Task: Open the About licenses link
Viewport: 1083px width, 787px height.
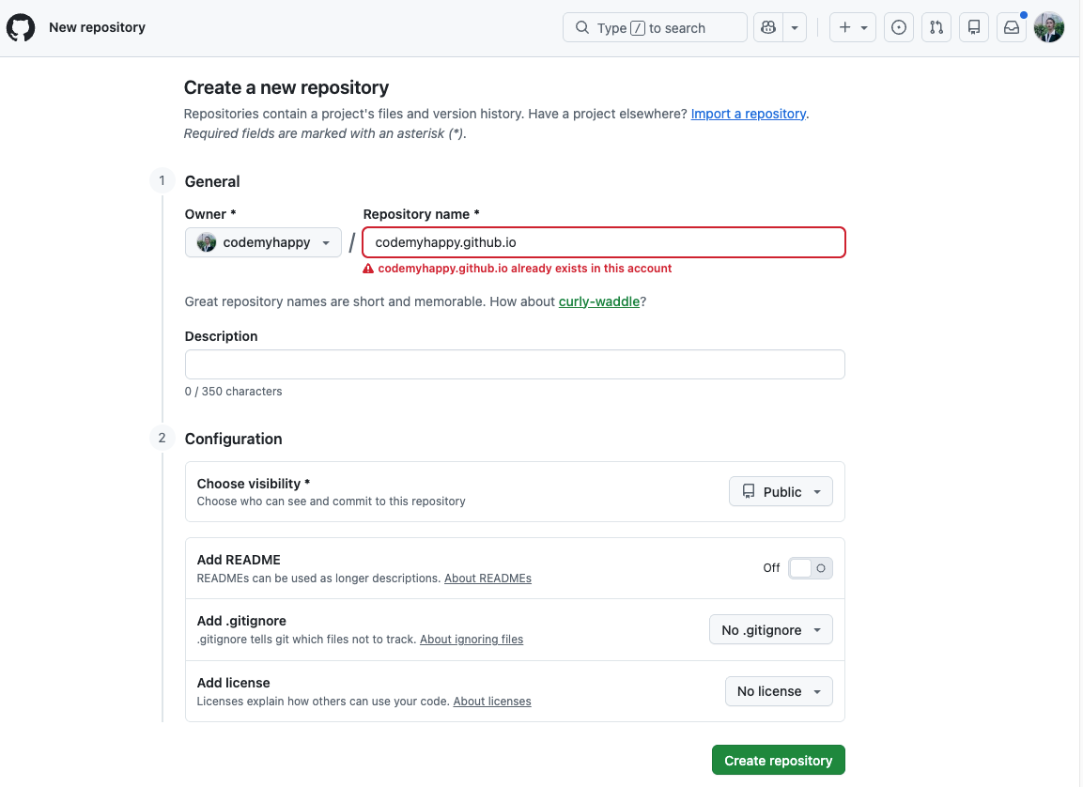Action: pyautogui.click(x=492, y=702)
